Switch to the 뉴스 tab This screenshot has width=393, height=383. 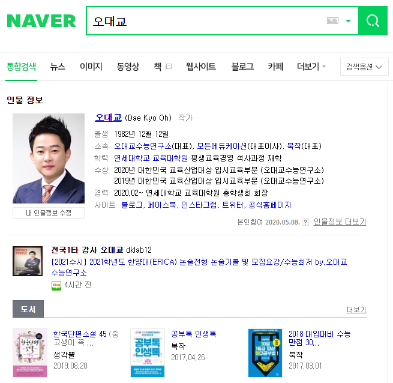tap(58, 67)
